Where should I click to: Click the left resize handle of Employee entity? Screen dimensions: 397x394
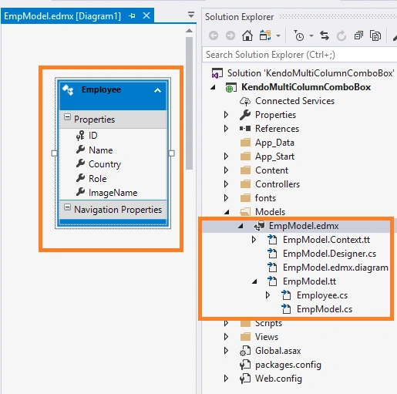click(54, 153)
